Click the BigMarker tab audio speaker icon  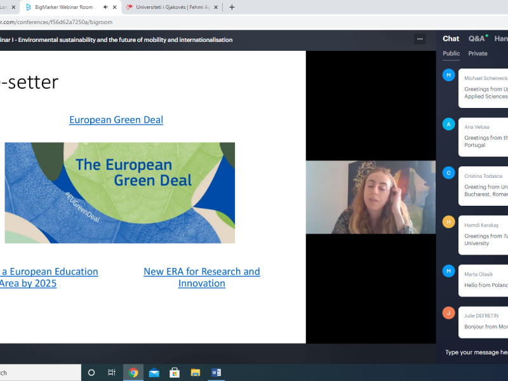coord(105,7)
